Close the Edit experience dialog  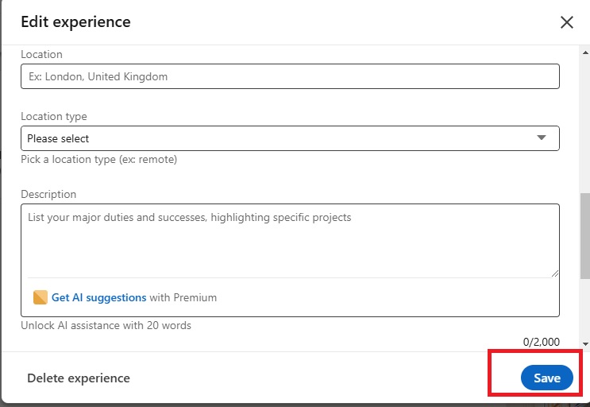click(x=567, y=22)
